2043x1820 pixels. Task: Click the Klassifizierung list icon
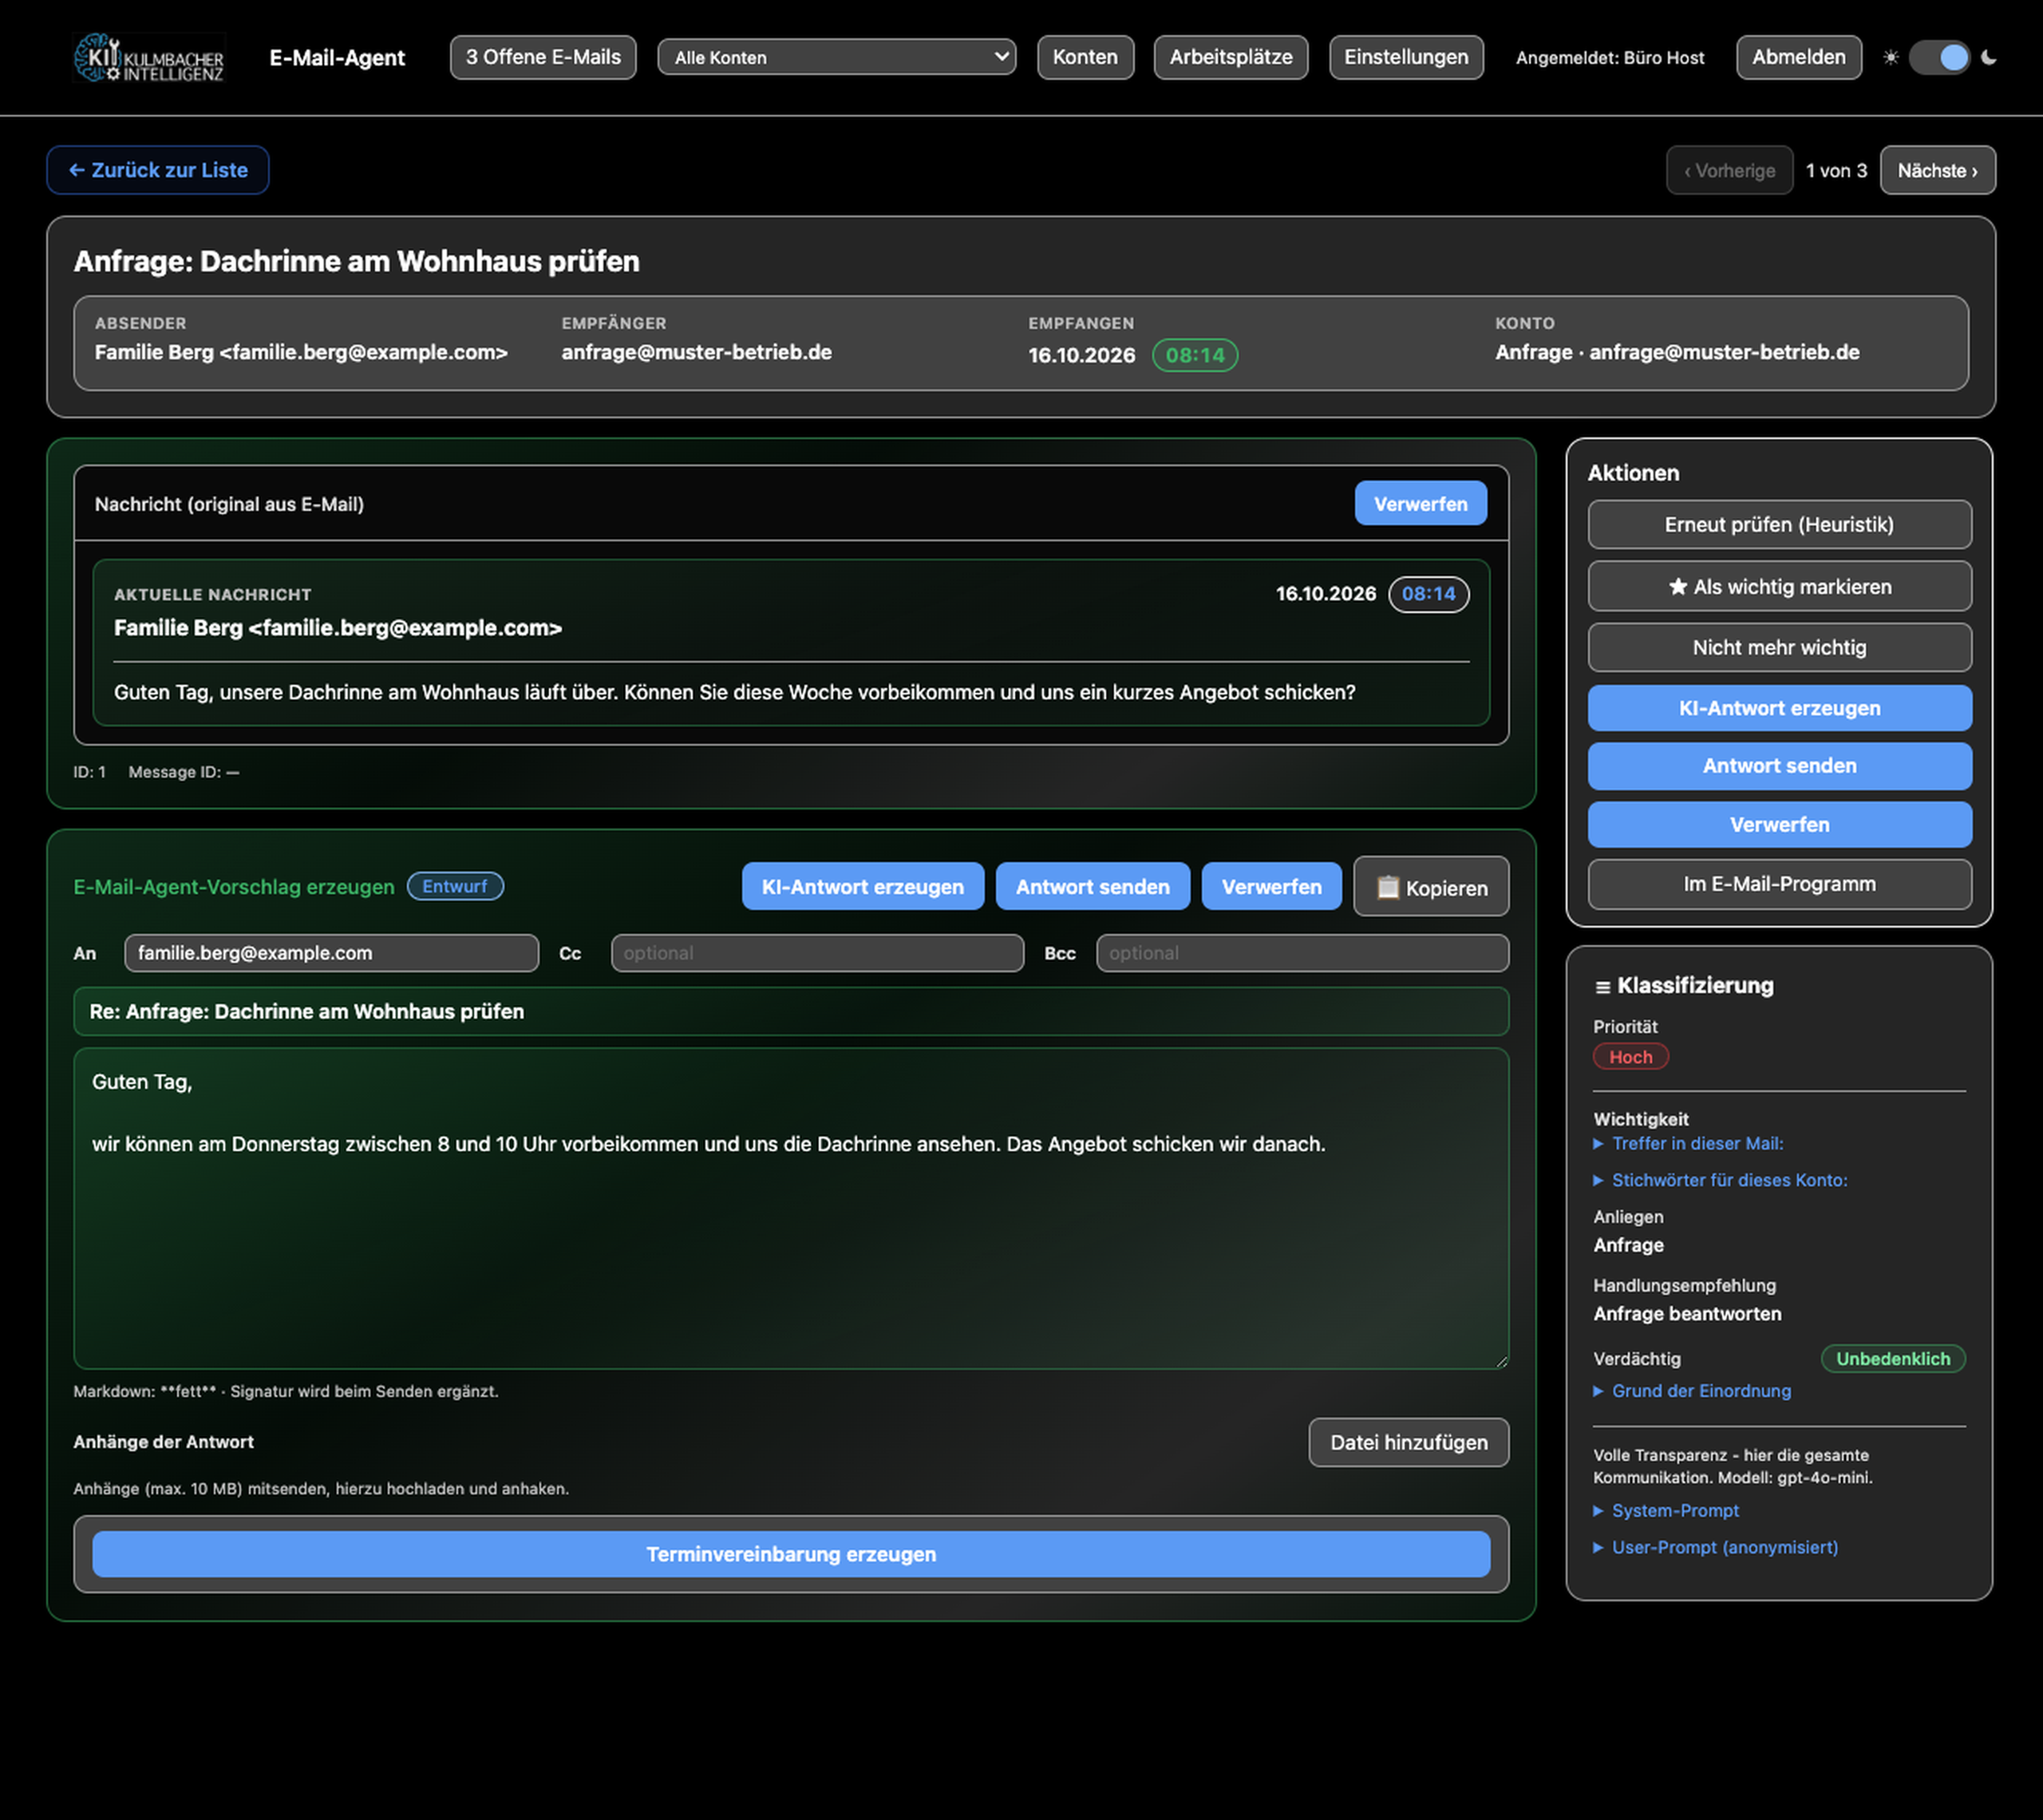tap(1602, 987)
